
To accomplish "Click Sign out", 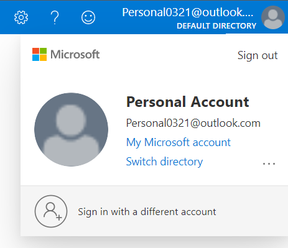I will tap(258, 55).
